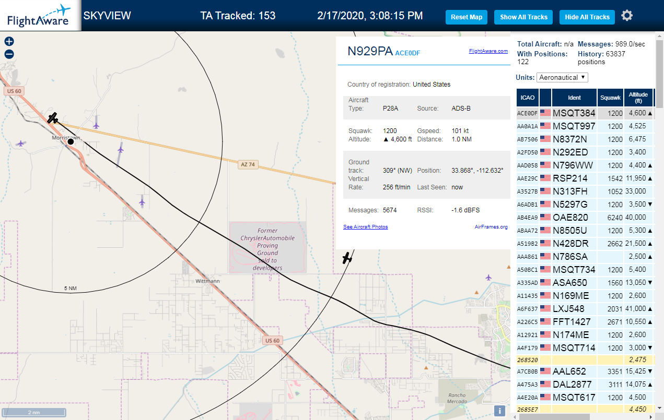Select the N8372N aircraft row
This screenshot has height=420, width=664.
tap(585, 139)
